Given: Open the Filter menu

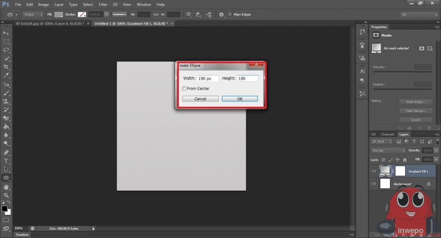Looking at the screenshot, I should [x=103, y=4].
